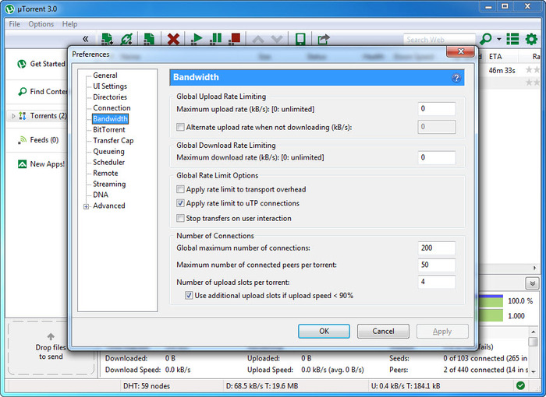Click Global maximum number of connections field
Viewport: 546px width, 397px height.
point(437,248)
